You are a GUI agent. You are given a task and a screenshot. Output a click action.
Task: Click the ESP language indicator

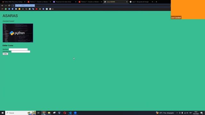pyautogui.click(x=191, y=113)
